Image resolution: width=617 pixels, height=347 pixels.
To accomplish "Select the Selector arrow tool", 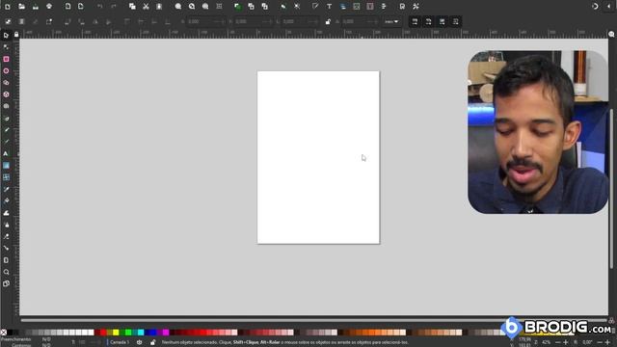I will (6, 36).
